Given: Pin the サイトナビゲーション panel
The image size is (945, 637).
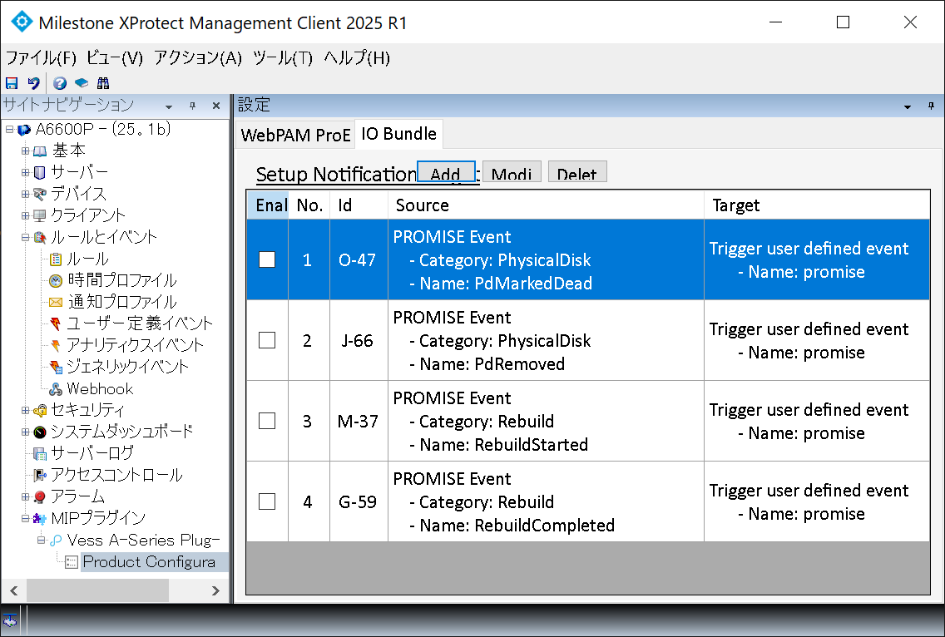Looking at the screenshot, I should point(192,106).
